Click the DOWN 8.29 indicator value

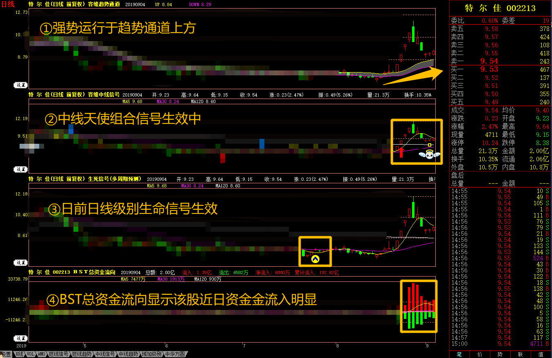click(x=200, y=4)
